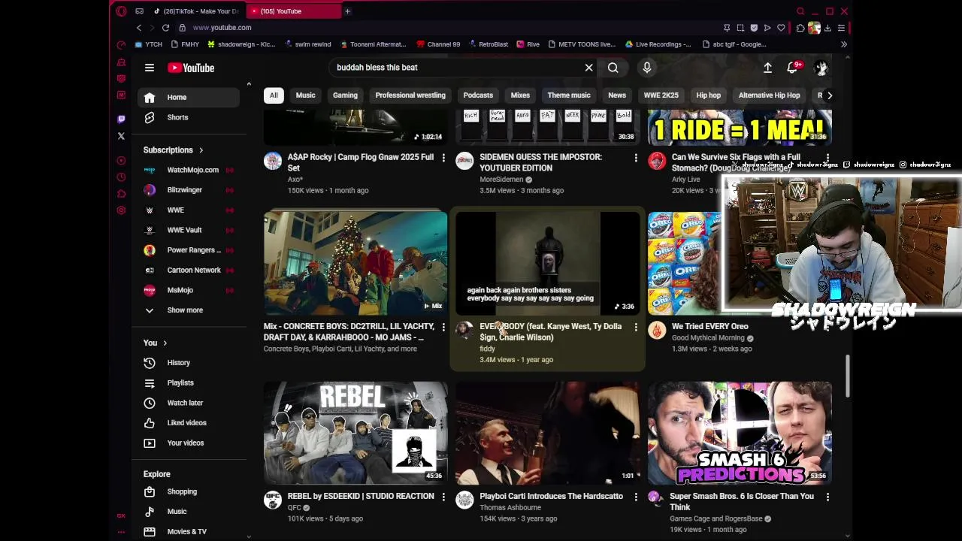Image resolution: width=962 pixels, height=541 pixels.
Task: Open History in the sidebar
Action: pyautogui.click(x=189, y=363)
